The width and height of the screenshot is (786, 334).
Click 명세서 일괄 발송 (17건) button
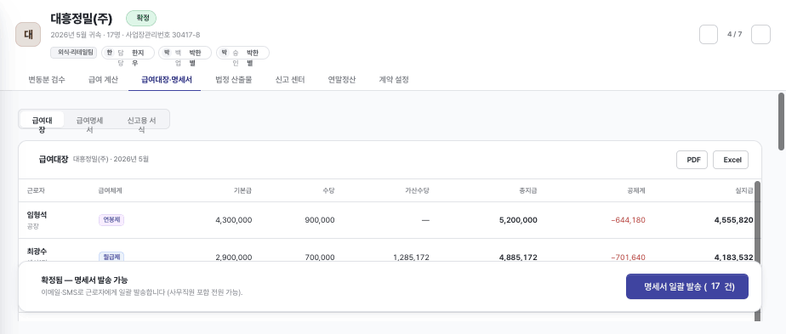[x=686, y=286]
